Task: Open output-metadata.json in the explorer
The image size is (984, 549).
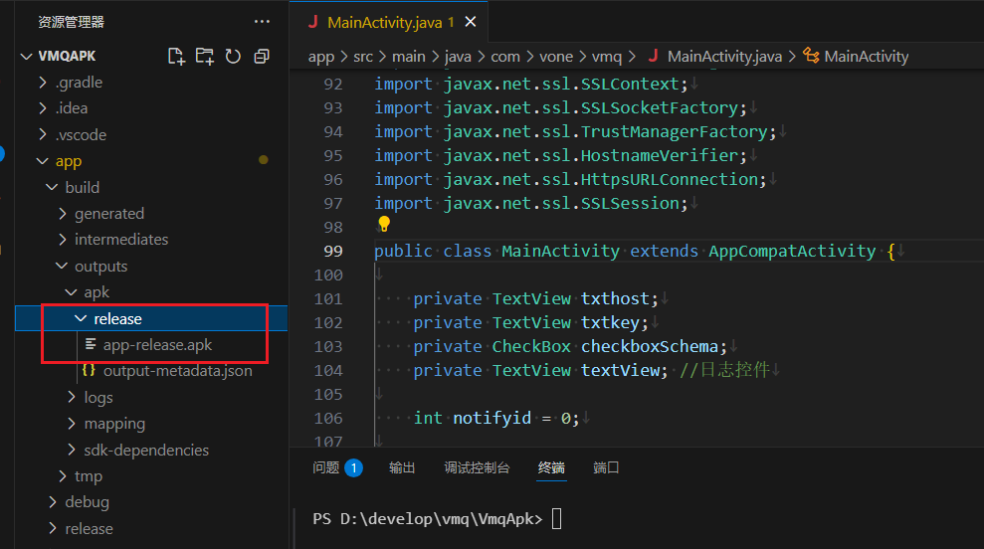Action: (x=177, y=371)
